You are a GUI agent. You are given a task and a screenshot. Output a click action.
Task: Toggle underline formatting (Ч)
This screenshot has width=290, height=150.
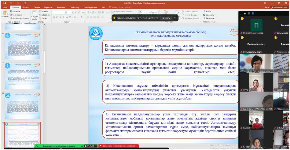click(60, 17)
